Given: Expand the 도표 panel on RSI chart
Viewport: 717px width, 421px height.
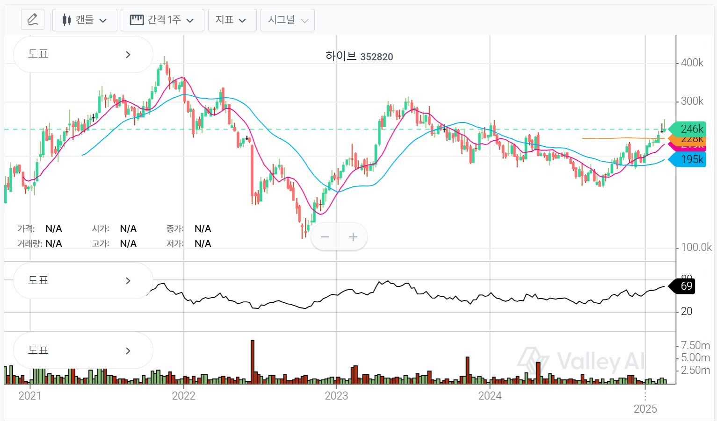Looking at the screenshot, I should 83,281.
